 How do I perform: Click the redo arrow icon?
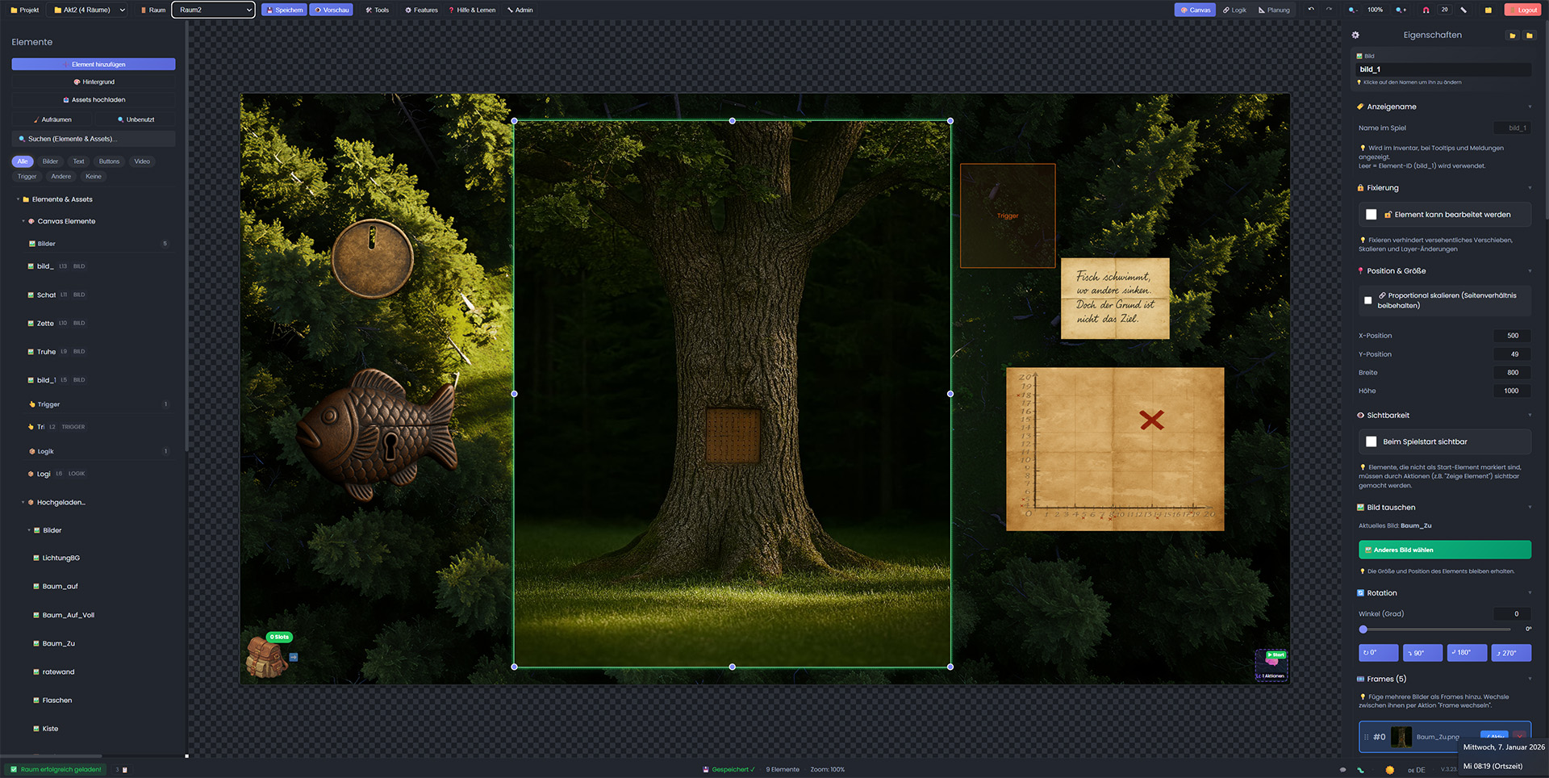[1329, 10]
